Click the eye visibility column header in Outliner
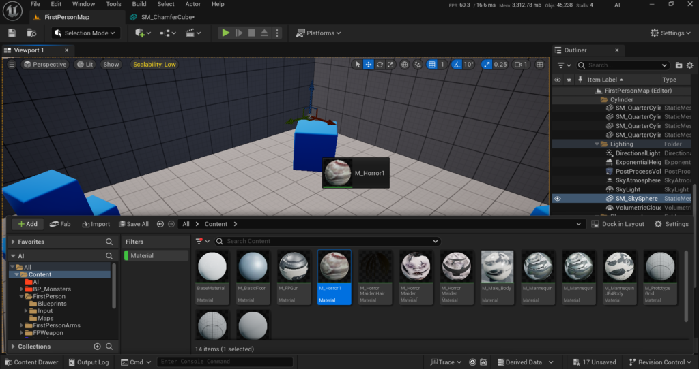The image size is (699, 369). pos(557,80)
